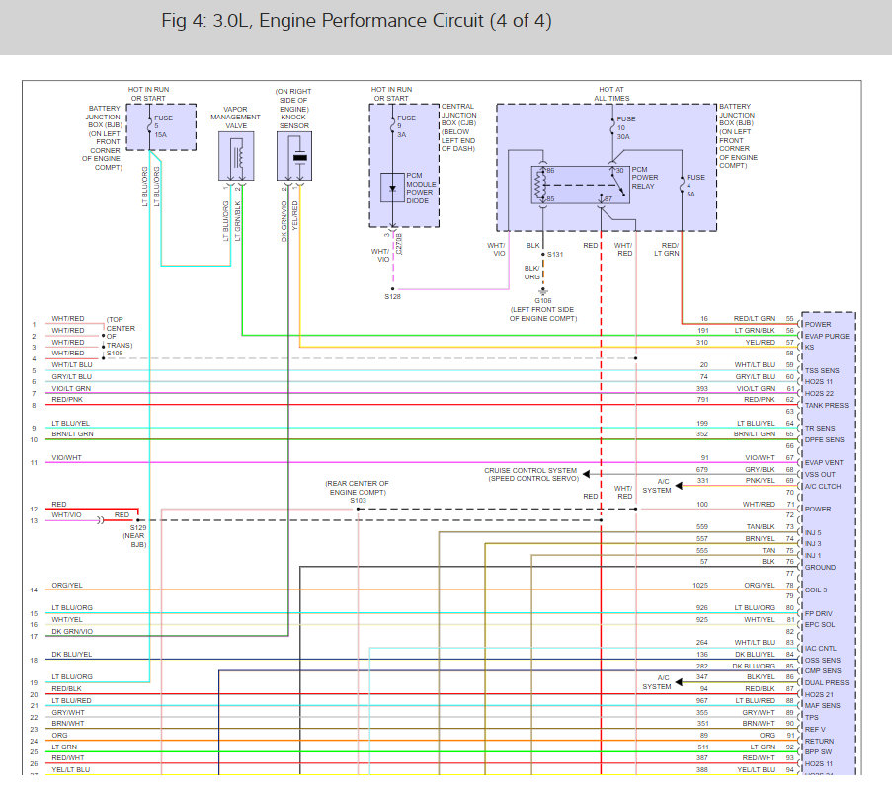Click the PCM Module Power Diode symbol
This screenshot has width=892, height=786.
tap(393, 188)
